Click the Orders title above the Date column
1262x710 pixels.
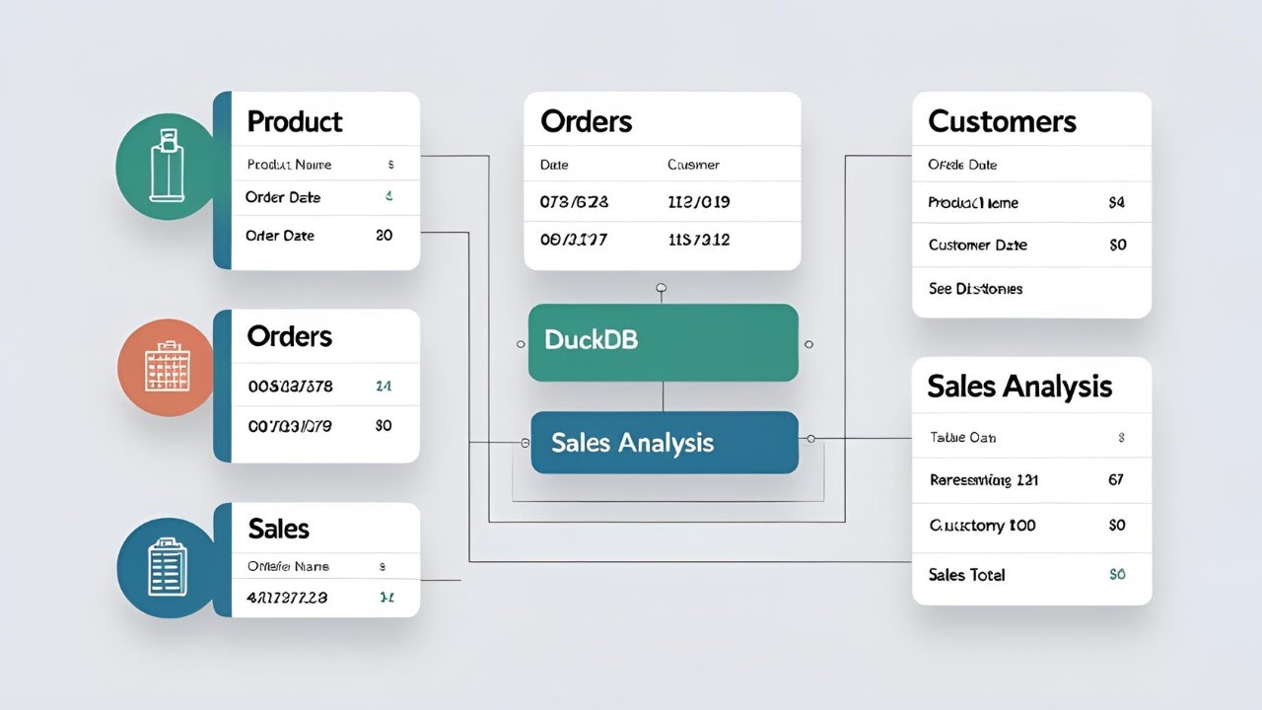[x=587, y=121]
